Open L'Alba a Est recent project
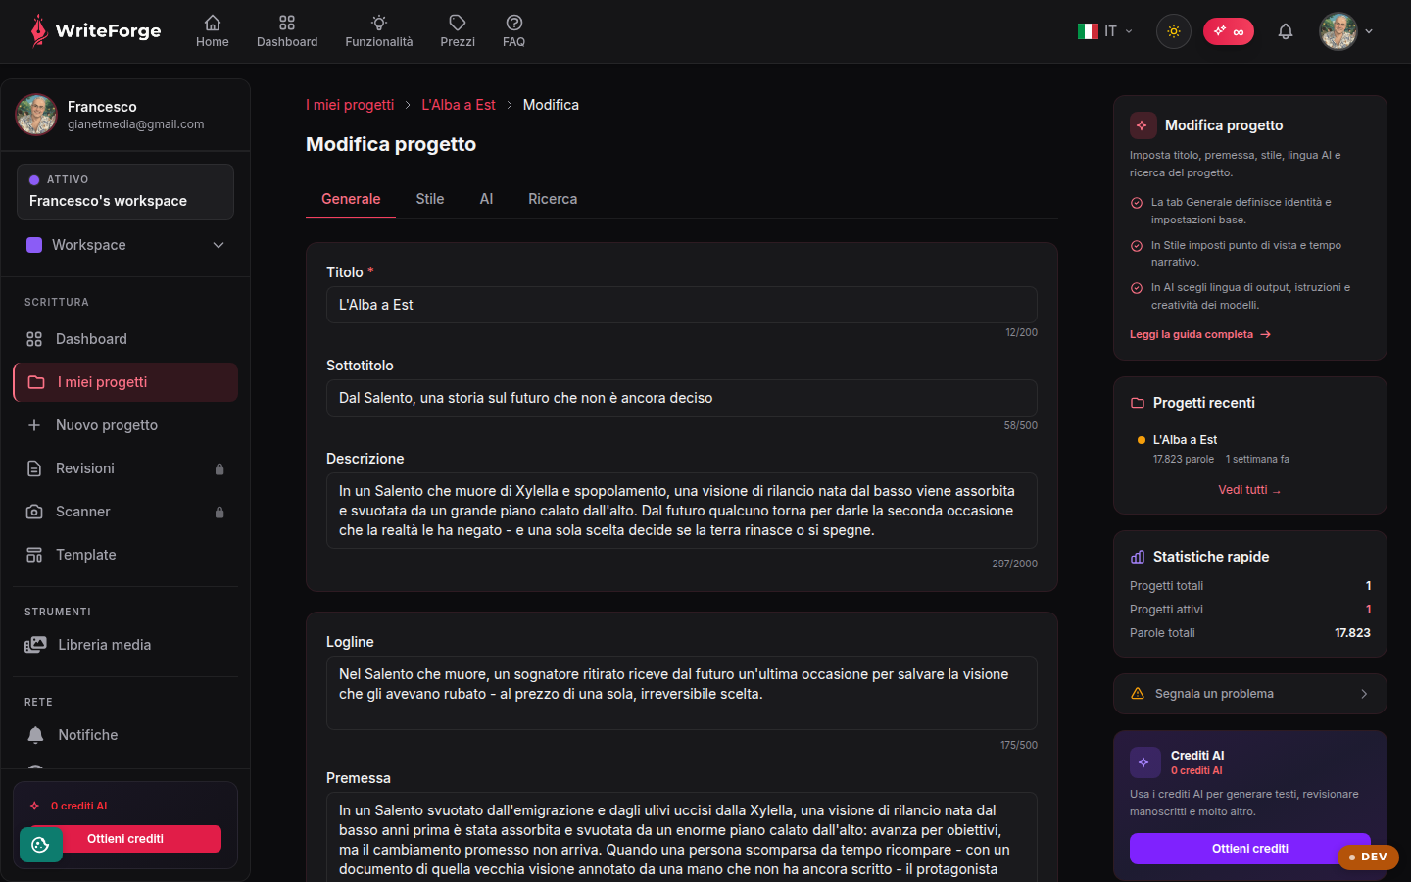The image size is (1411, 882). tap(1250, 449)
